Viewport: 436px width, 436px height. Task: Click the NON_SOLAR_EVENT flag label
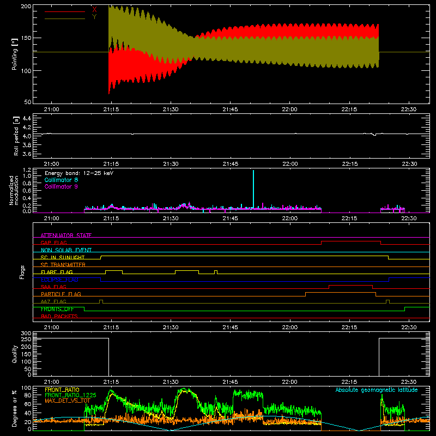tap(66, 250)
